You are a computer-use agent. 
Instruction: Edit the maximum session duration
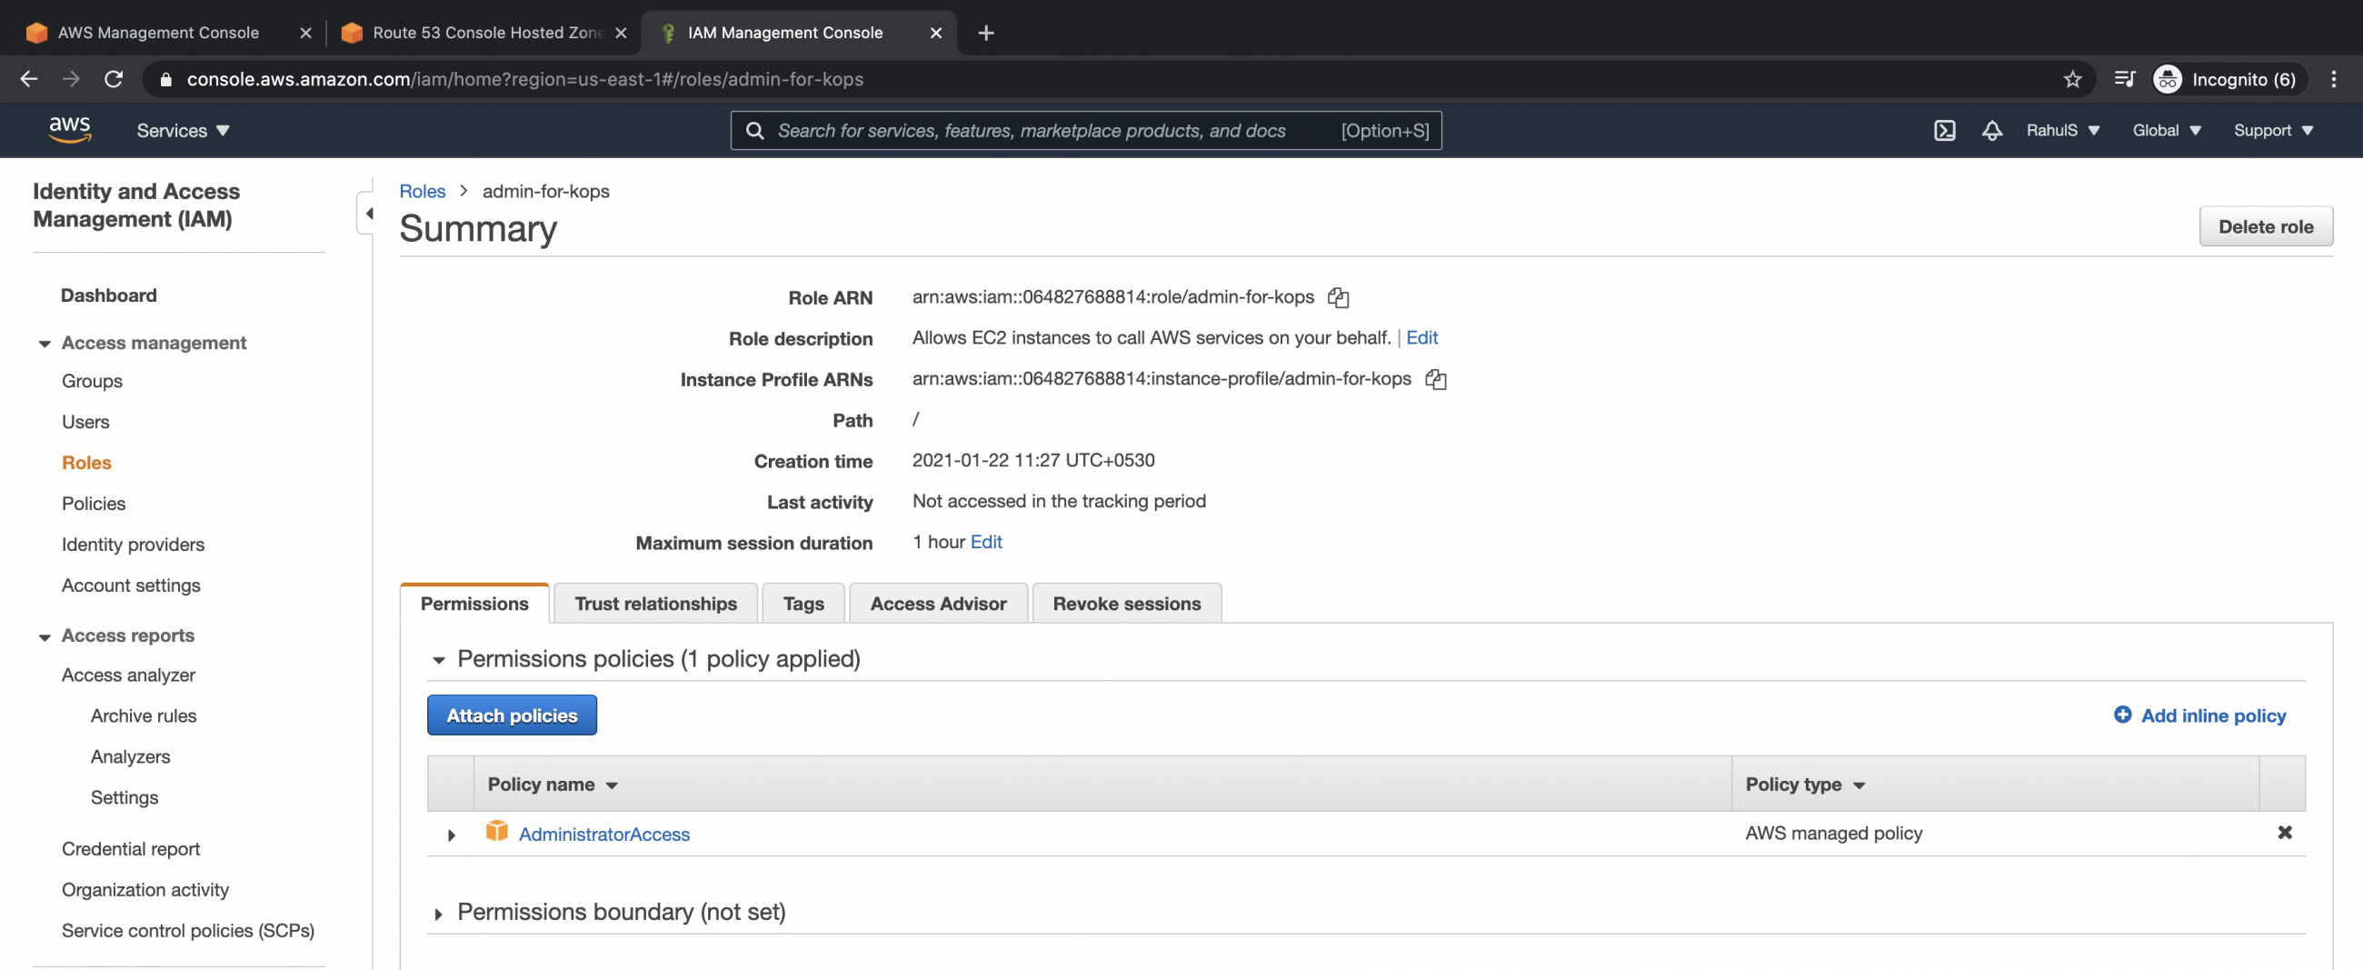pyautogui.click(x=985, y=542)
